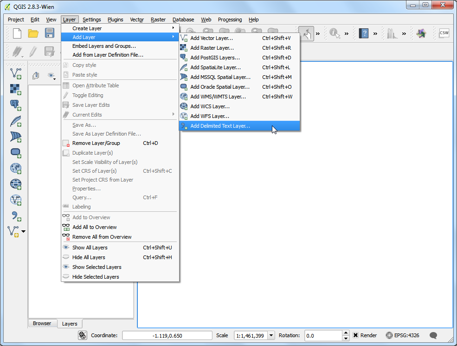Open the Create Layer submenu
The width and height of the screenshot is (457, 346).
click(x=120, y=28)
